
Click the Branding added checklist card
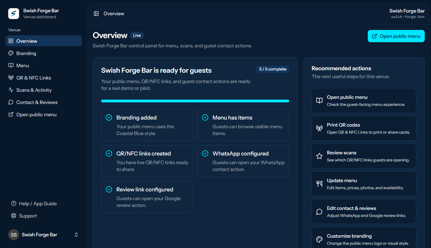(x=147, y=125)
